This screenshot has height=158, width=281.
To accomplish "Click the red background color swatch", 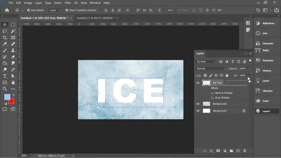I will point(12,101).
